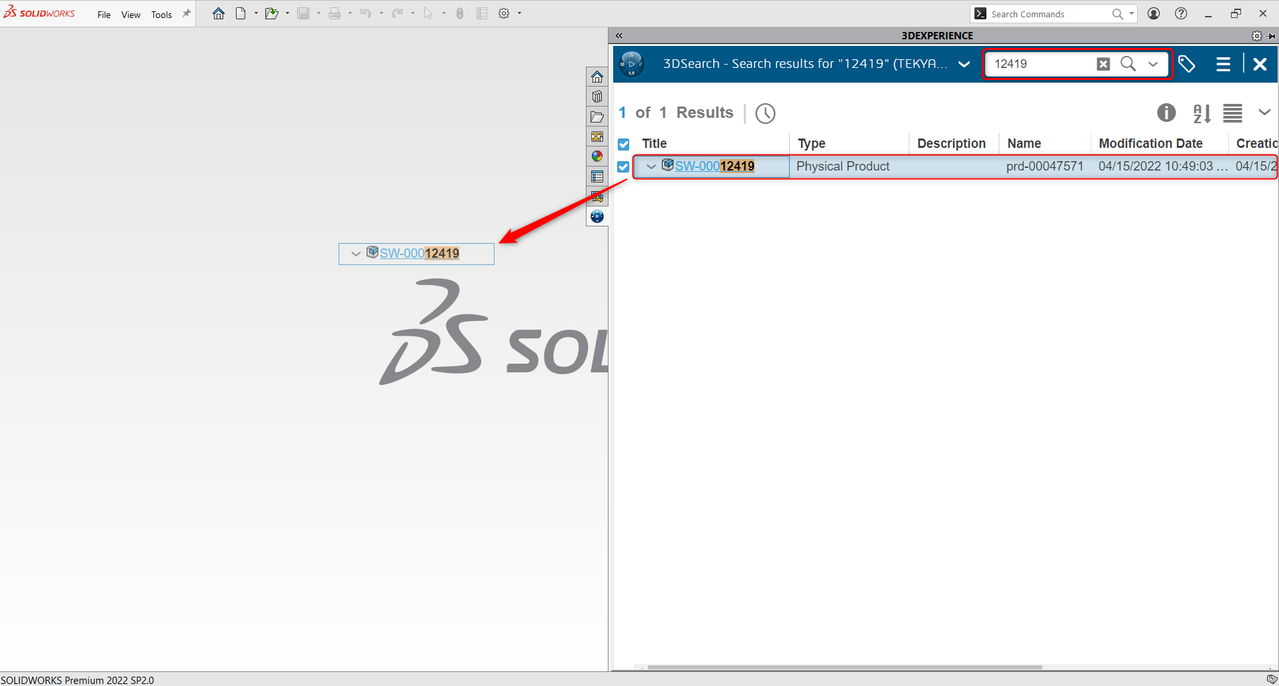Open the search options dropdown arrow
Image resolution: width=1279 pixels, height=686 pixels.
click(x=1153, y=64)
